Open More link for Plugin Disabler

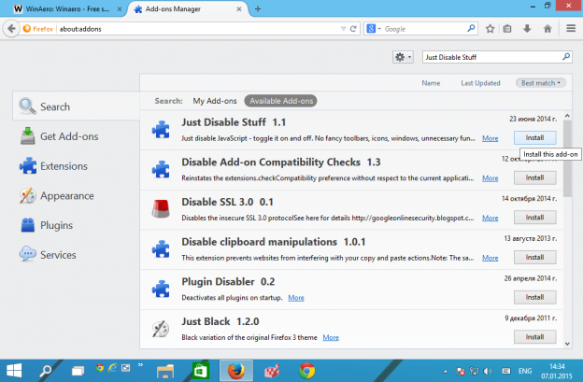click(296, 298)
